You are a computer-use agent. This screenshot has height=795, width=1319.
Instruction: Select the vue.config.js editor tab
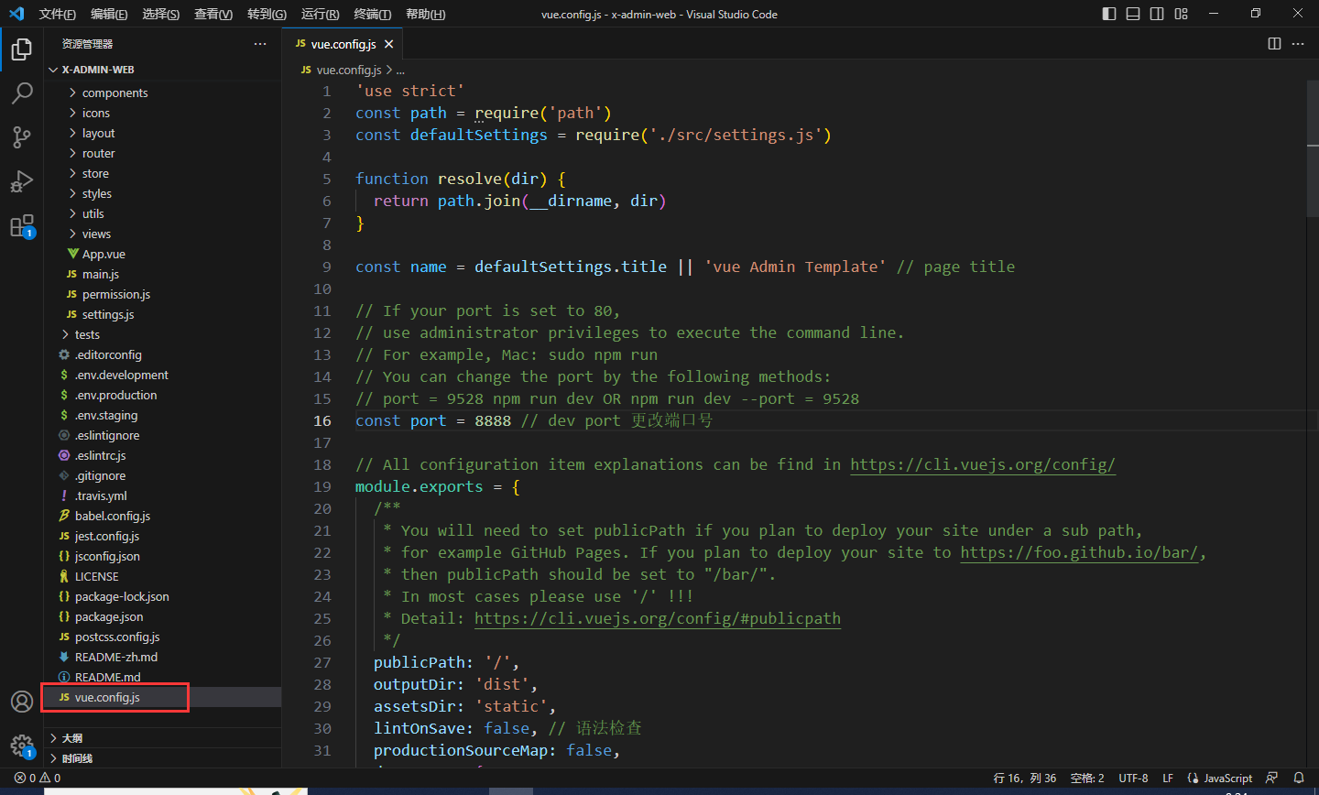[x=343, y=44]
